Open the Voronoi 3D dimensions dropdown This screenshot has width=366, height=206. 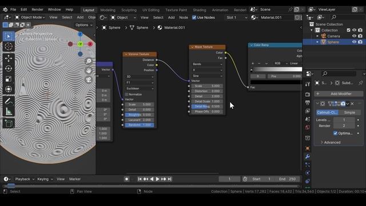tap(140, 77)
